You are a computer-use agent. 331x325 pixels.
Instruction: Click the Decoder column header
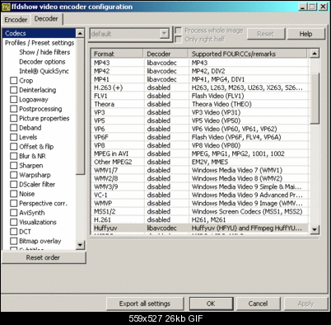click(x=166, y=54)
